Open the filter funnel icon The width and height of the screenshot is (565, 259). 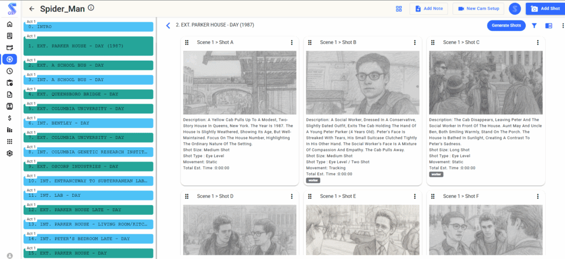[534, 25]
